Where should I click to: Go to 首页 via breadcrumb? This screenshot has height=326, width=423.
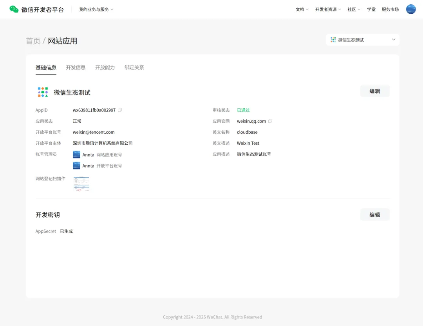[x=33, y=41]
